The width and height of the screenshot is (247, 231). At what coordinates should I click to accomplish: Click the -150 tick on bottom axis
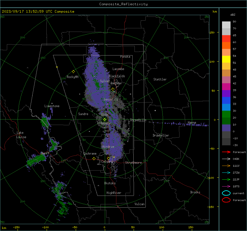coord(16,227)
